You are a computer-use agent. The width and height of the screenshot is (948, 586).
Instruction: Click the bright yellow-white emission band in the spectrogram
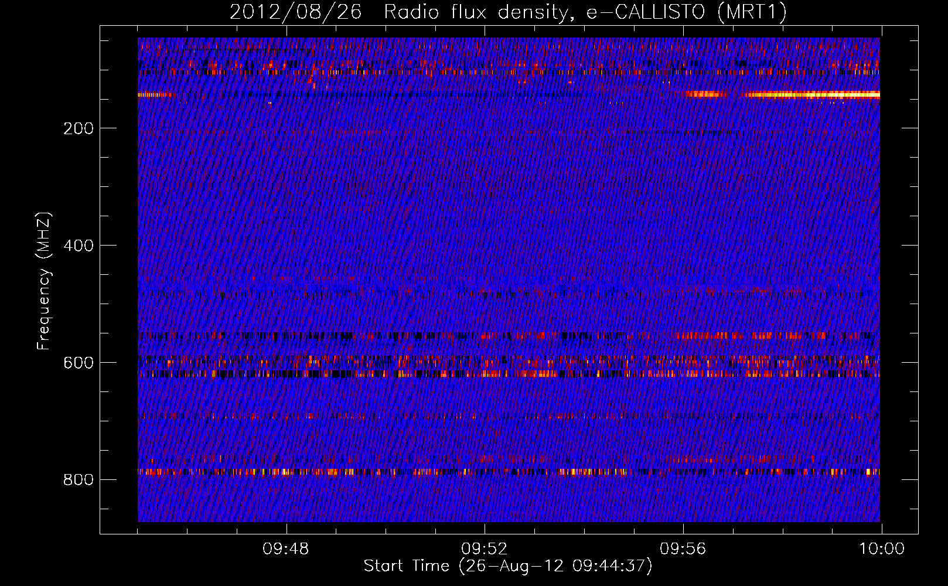(811, 94)
